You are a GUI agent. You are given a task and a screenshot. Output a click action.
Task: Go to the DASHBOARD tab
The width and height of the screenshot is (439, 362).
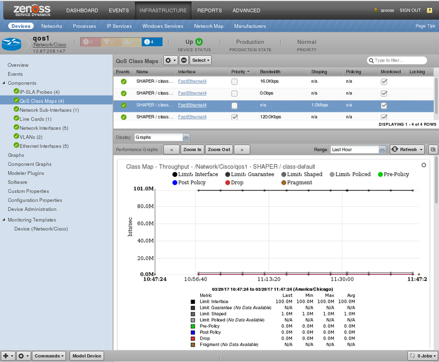pyautogui.click(x=82, y=10)
